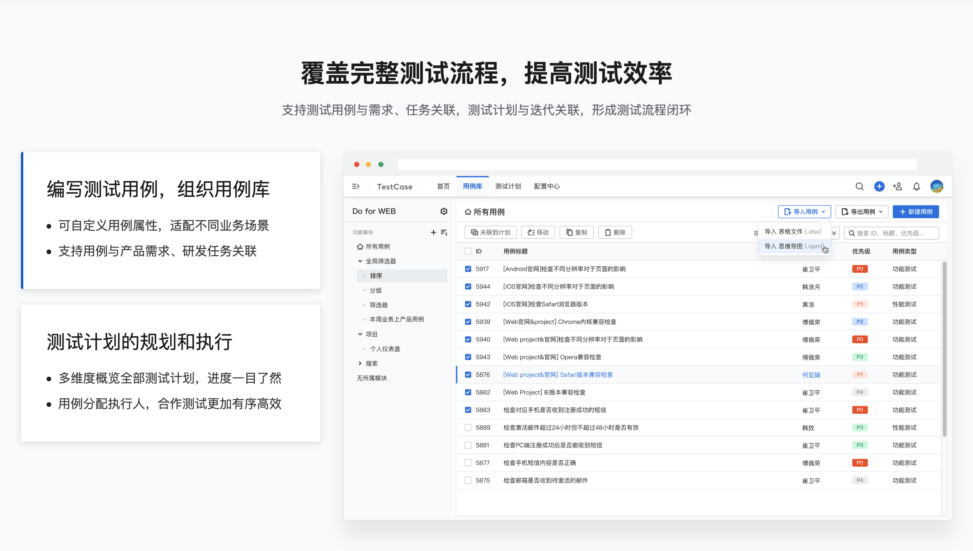Collapse the sidebar with the panel toggle icon

tap(356, 186)
